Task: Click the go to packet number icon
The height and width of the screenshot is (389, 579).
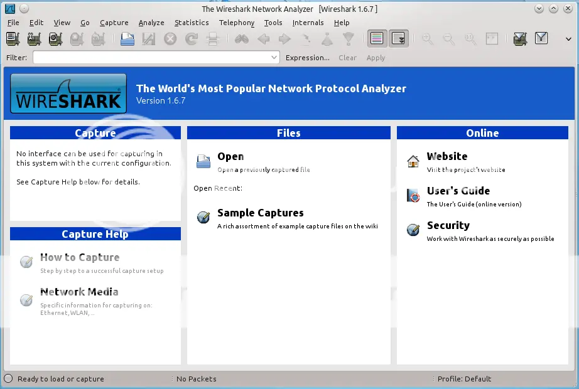Action: coord(306,39)
